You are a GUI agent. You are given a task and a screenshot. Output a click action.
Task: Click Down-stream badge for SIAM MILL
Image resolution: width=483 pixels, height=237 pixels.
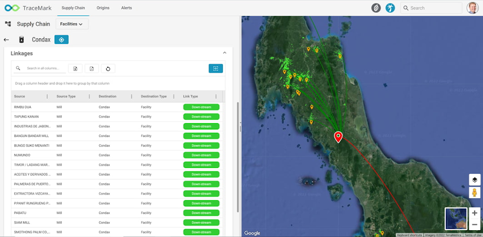tap(201, 223)
